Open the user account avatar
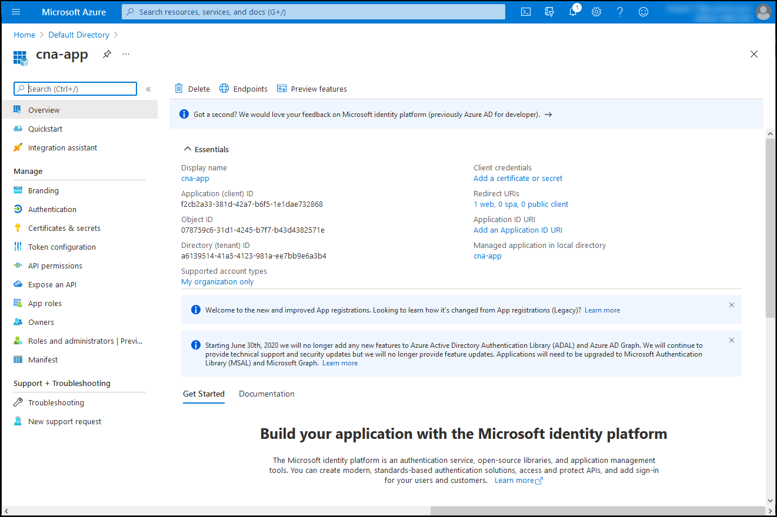Screen dimensions: 777x517 [x=763, y=12]
